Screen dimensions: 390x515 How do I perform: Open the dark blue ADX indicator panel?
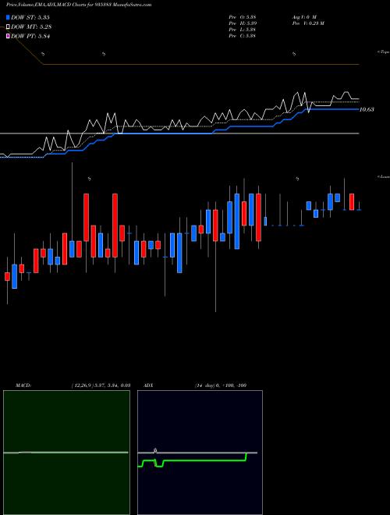[200, 453]
